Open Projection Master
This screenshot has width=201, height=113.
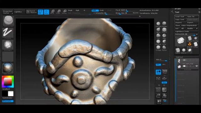pyautogui.click(x=8, y=12)
